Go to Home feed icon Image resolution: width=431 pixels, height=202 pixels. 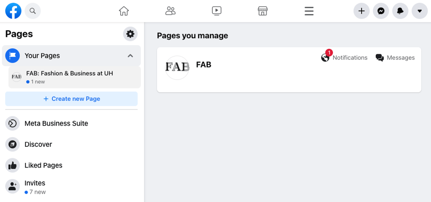[x=124, y=11]
